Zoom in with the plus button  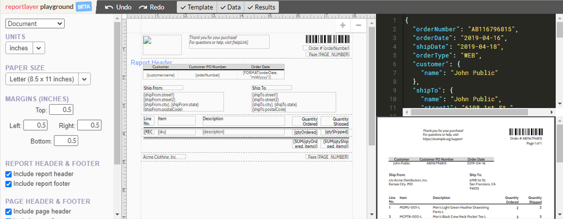[343, 25]
